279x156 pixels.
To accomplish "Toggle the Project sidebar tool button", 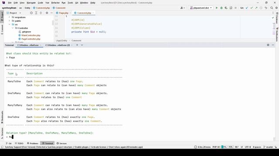I will (2, 16).
